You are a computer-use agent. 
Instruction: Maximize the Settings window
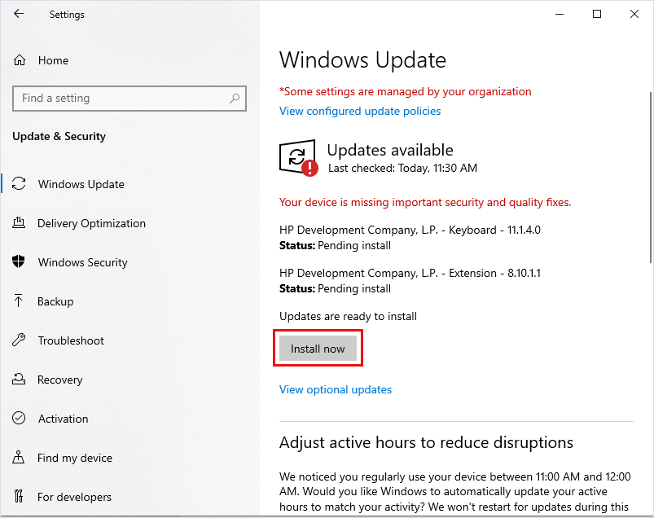click(597, 14)
